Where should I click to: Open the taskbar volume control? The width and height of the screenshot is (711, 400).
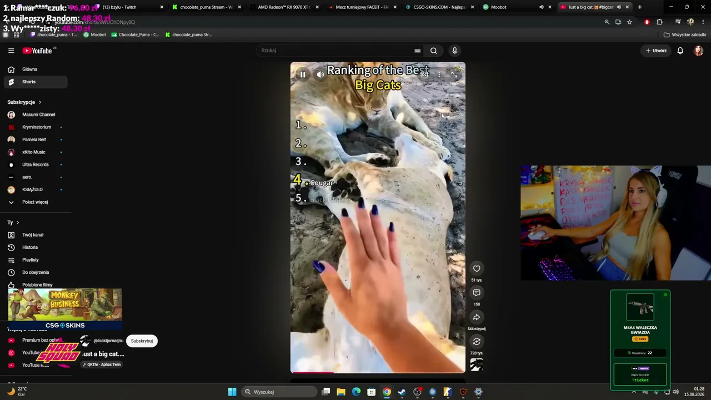(675, 392)
